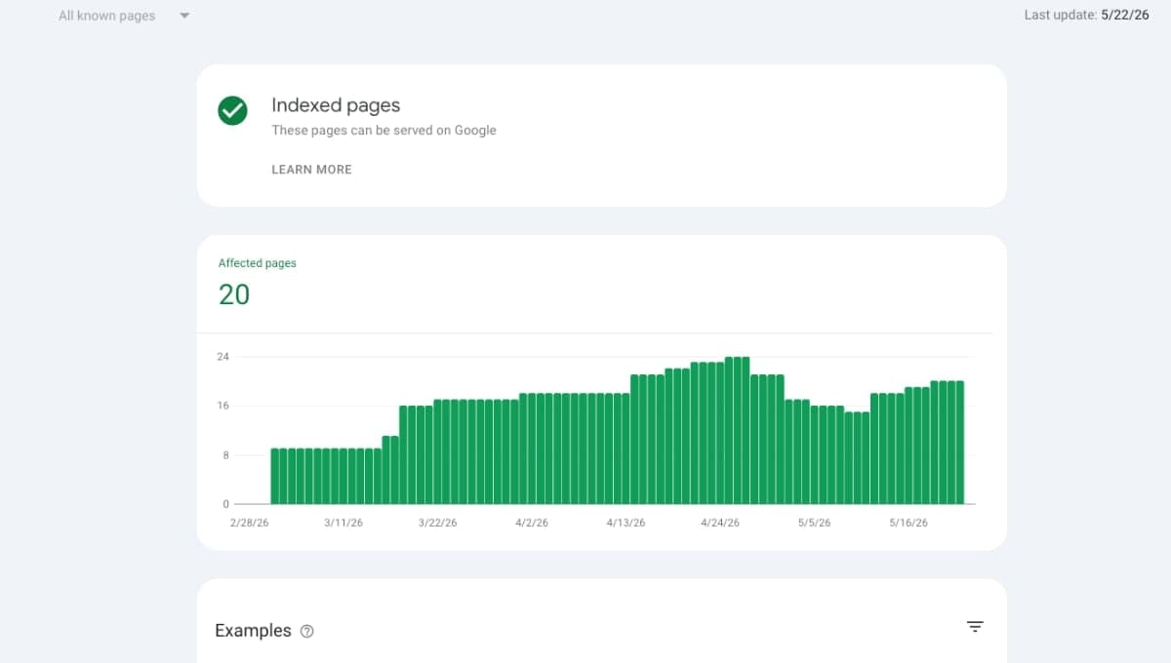Click the Examples help question mark icon

click(x=307, y=631)
